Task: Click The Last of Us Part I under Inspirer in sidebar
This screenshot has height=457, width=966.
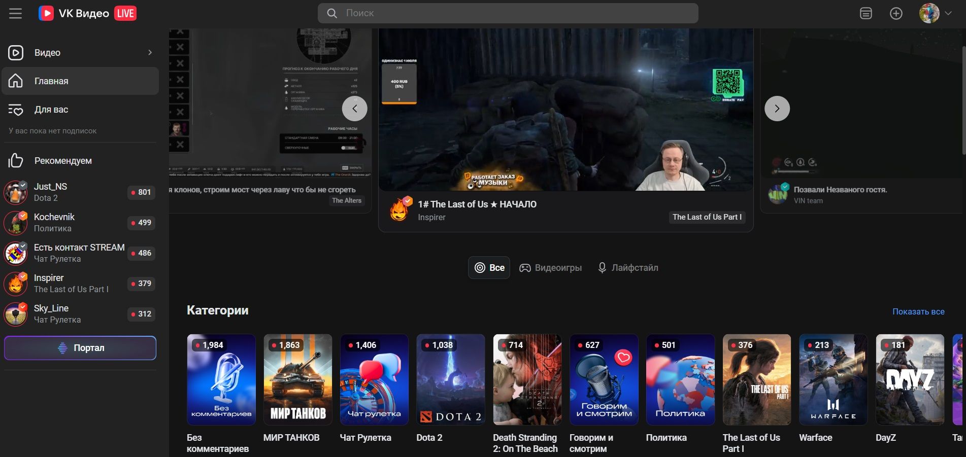Action: coord(71,289)
